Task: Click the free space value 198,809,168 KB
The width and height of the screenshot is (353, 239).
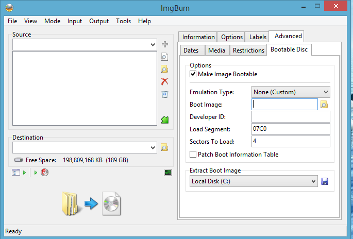Action: point(82,160)
